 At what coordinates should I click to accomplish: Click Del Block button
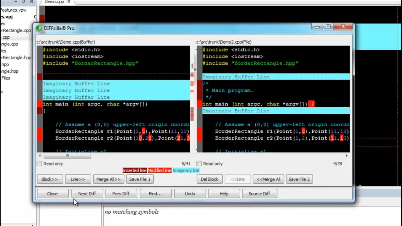[209, 179]
